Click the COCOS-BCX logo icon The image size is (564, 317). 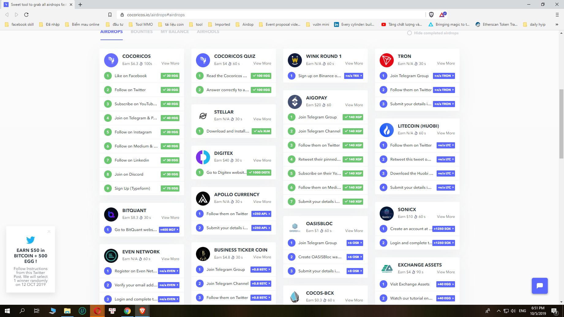point(295,297)
